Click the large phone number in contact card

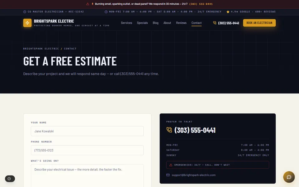pos(195,130)
